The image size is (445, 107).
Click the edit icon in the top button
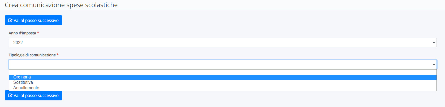[x=10, y=20]
